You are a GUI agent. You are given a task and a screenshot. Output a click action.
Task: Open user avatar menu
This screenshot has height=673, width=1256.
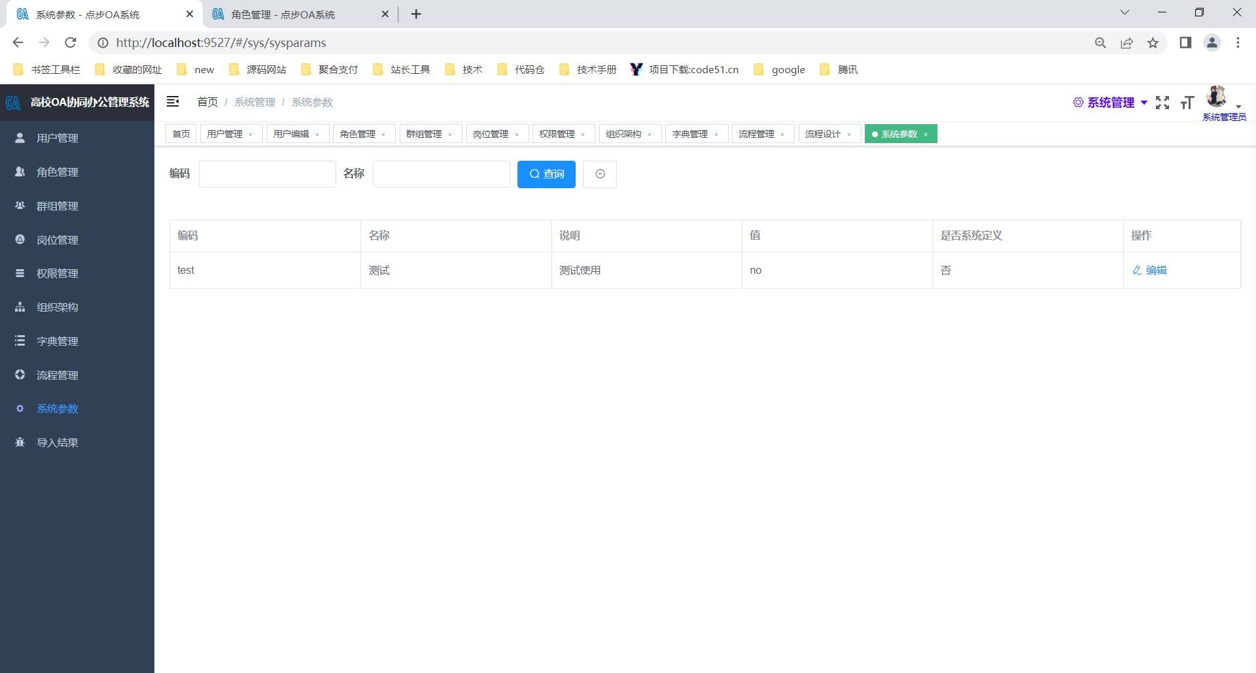coord(1217,97)
